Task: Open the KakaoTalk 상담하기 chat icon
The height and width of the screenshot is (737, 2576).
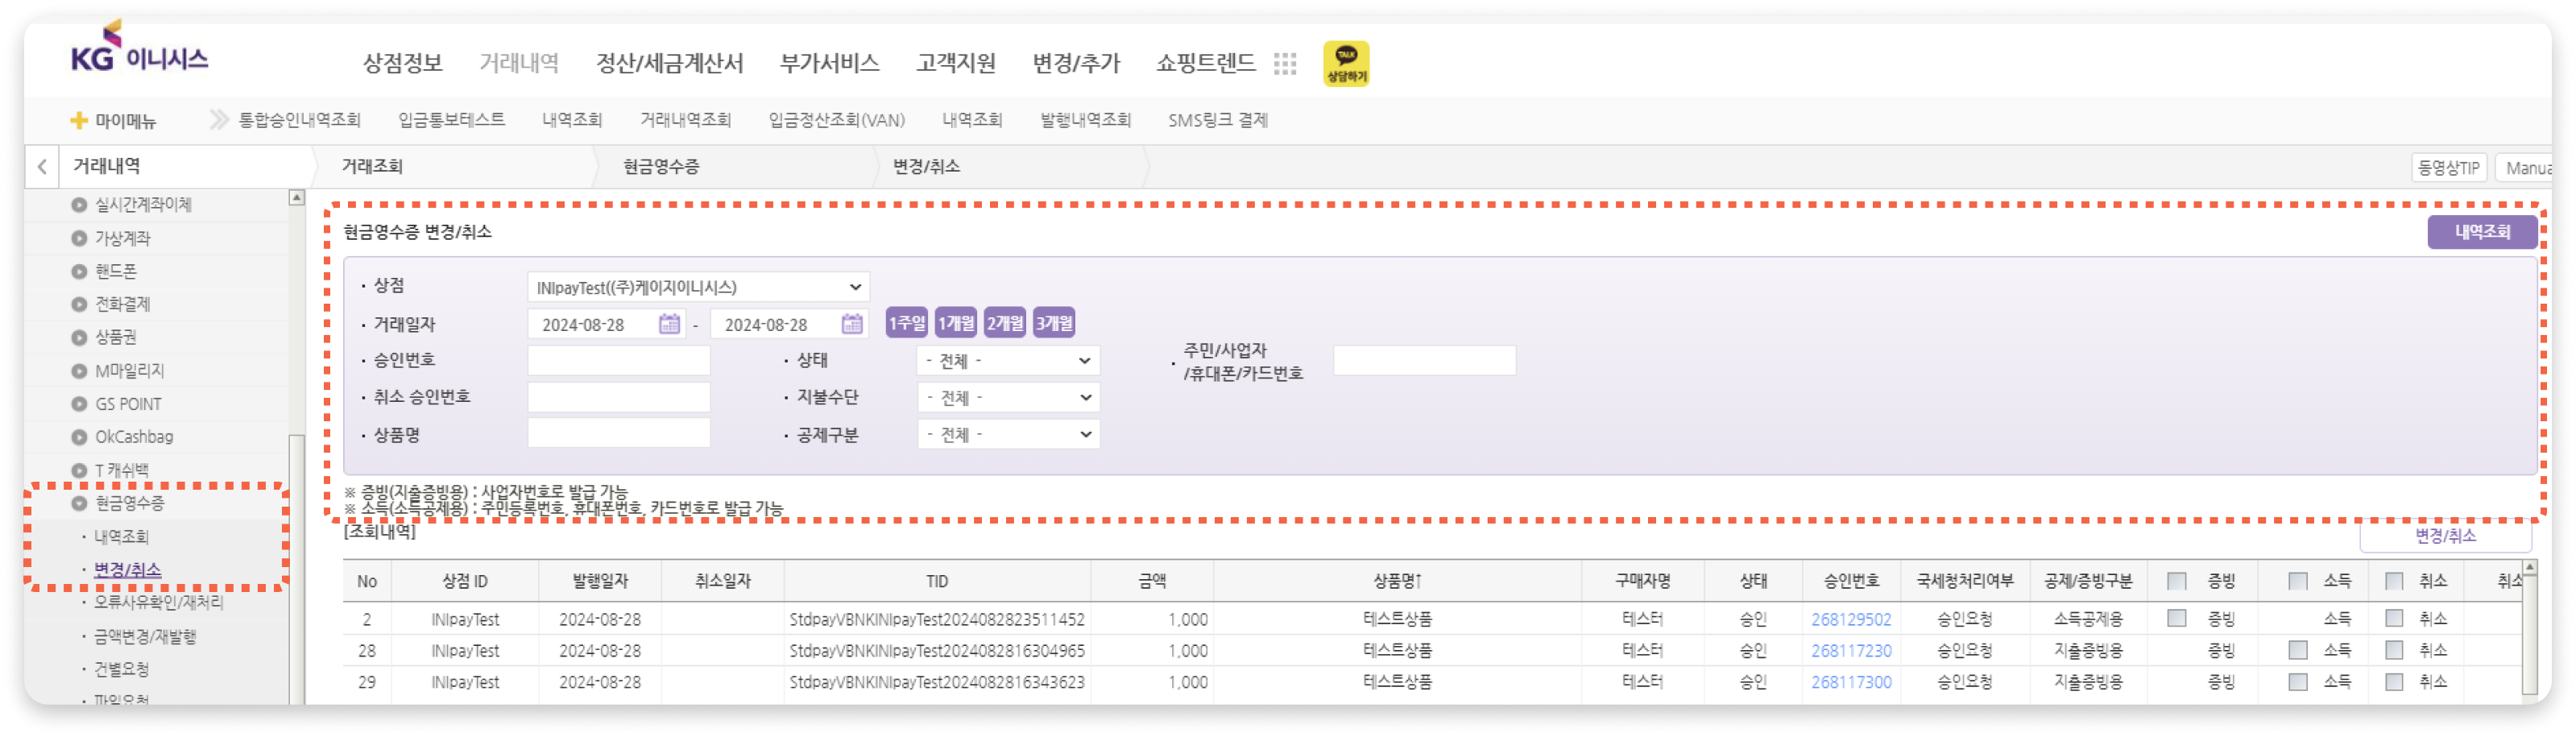Action: (1345, 63)
